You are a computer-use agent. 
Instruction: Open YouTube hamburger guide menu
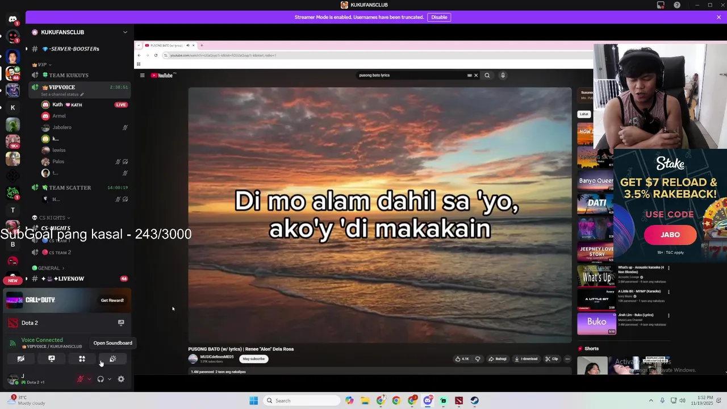point(142,75)
